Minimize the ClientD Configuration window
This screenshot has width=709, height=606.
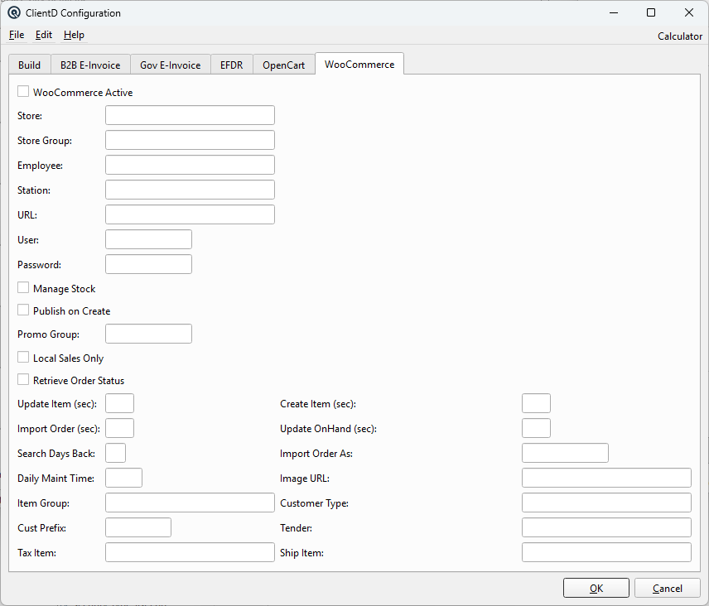click(614, 12)
